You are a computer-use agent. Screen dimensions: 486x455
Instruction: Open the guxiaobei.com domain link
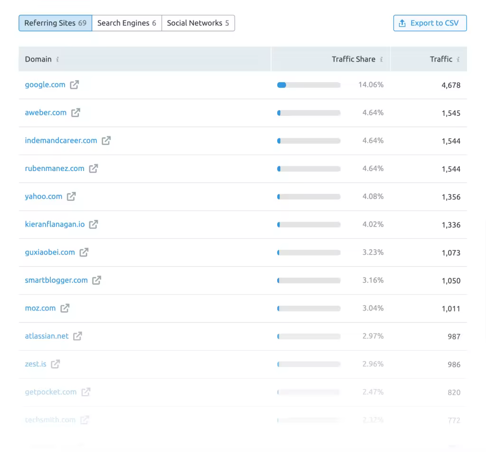tap(49, 252)
